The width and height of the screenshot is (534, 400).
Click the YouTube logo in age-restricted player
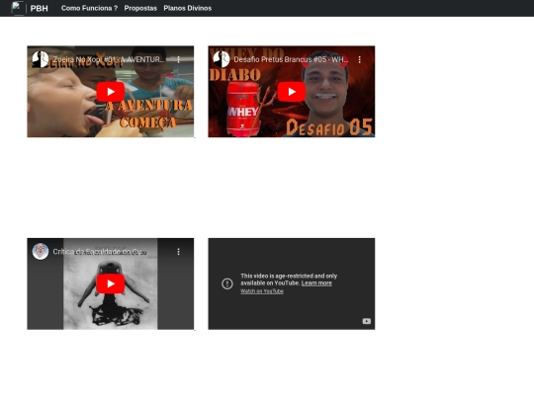click(367, 321)
